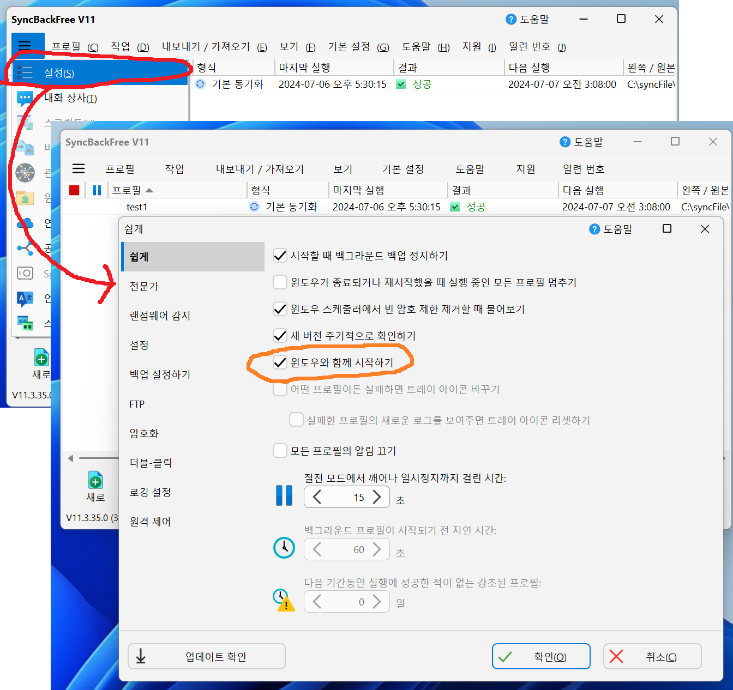Select 설정(S) in the dropdown menu

[100, 73]
